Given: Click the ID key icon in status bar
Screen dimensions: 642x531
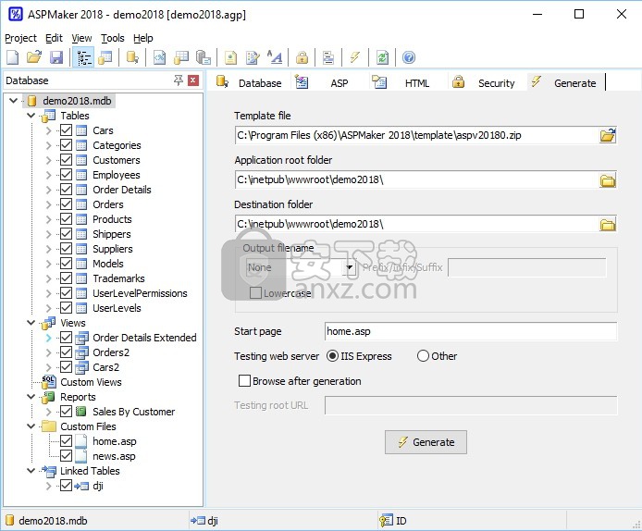Looking at the screenshot, I should point(386,520).
